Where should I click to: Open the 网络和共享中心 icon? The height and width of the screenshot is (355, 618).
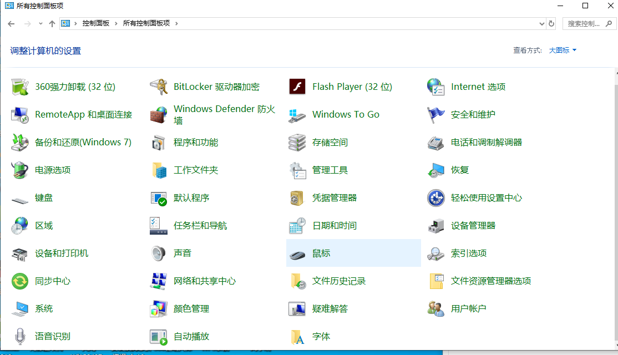click(159, 281)
